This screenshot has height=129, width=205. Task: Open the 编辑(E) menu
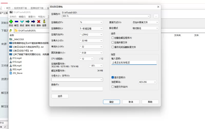click(22, 17)
